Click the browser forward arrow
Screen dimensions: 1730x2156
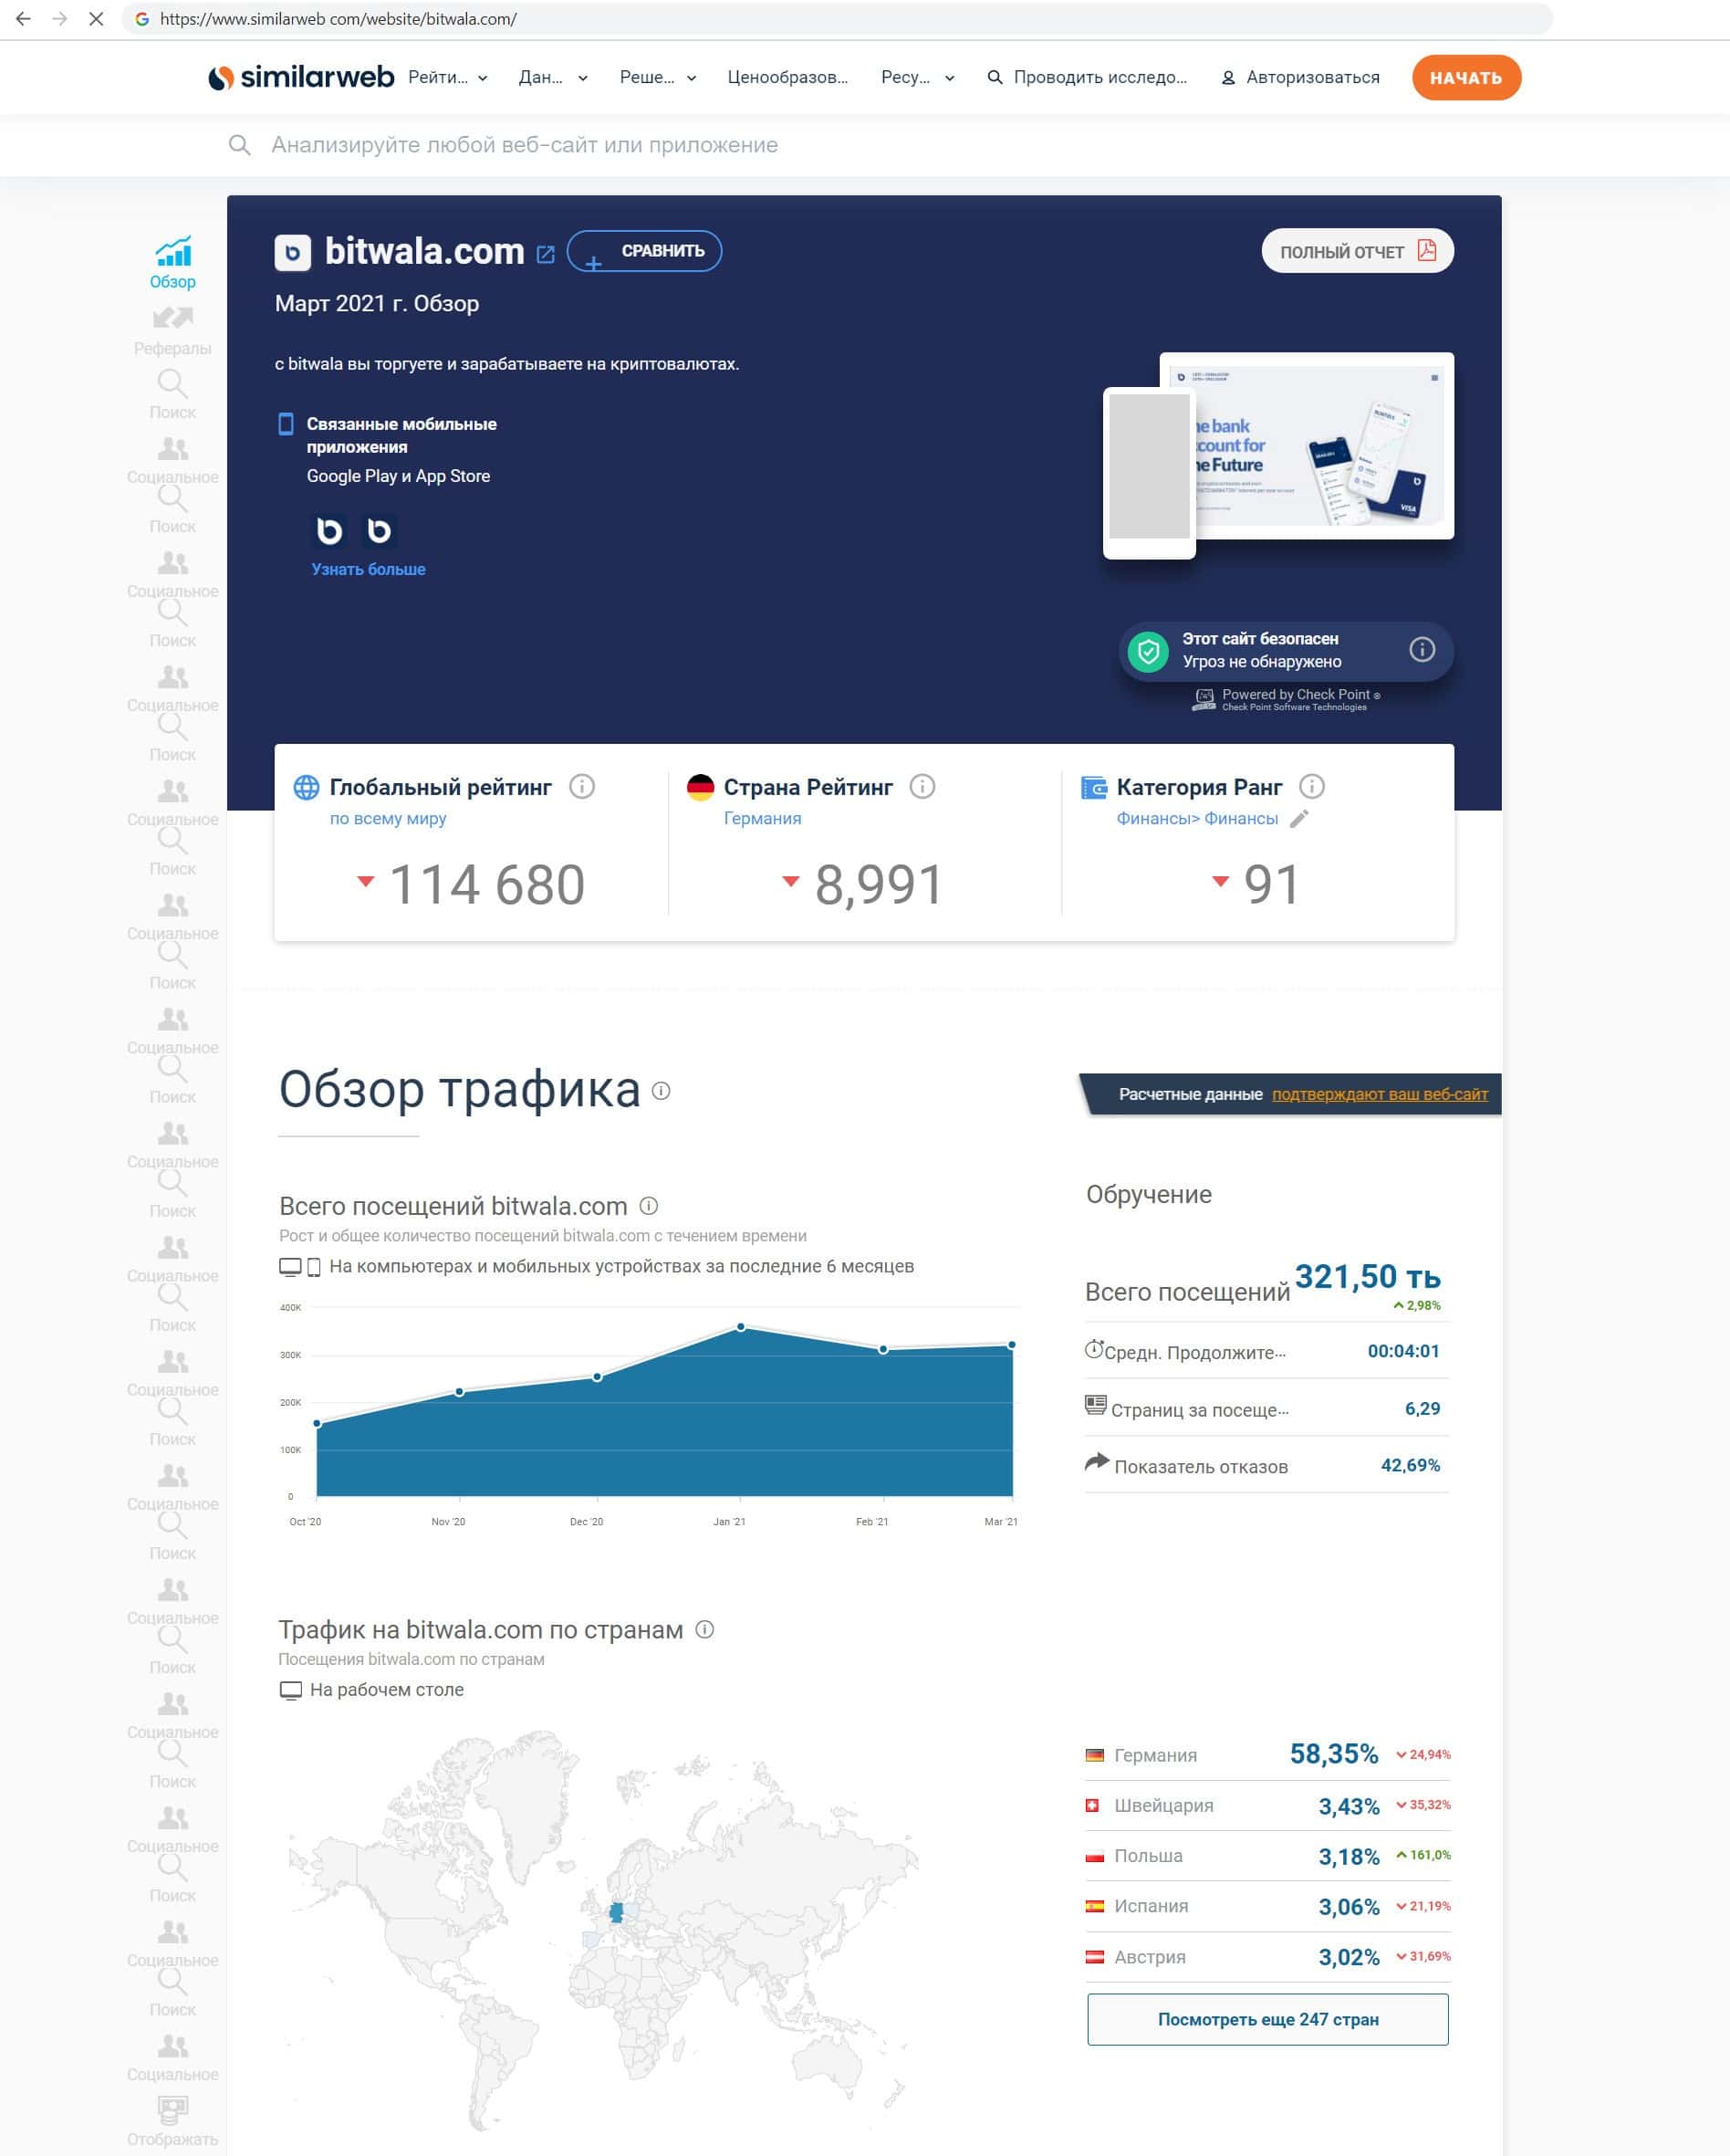60,19
